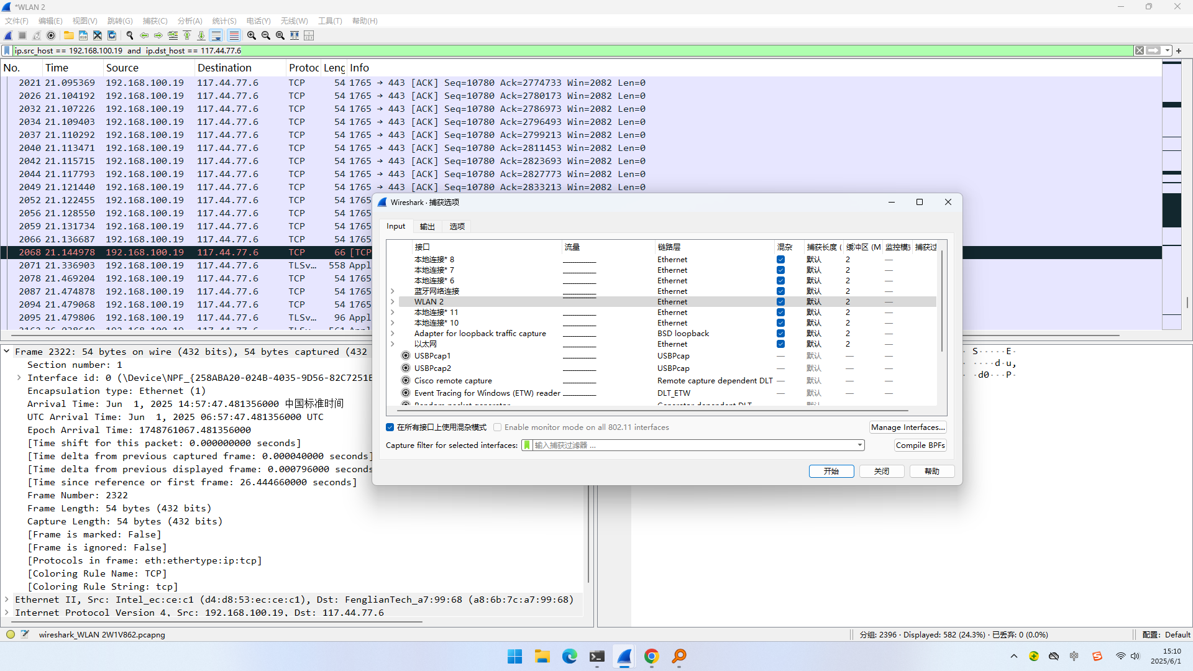Save this capture file
The image size is (1193, 671).
tap(83, 35)
